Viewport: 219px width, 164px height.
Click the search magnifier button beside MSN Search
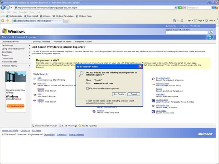214,8
